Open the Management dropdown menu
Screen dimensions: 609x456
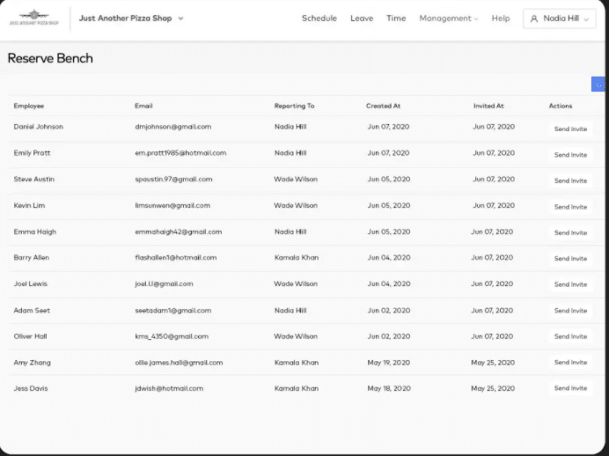tap(449, 18)
